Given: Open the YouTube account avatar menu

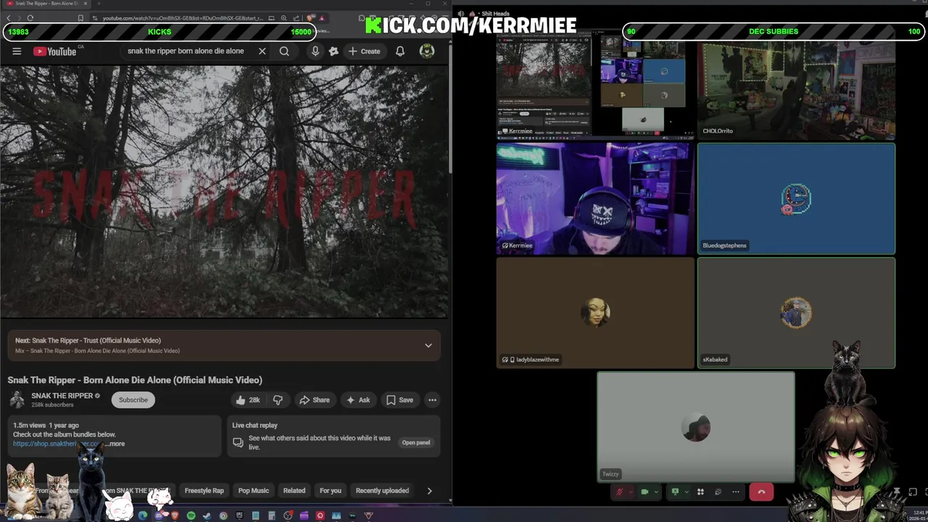Looking at the screenshot, I should tap(427, 51).
